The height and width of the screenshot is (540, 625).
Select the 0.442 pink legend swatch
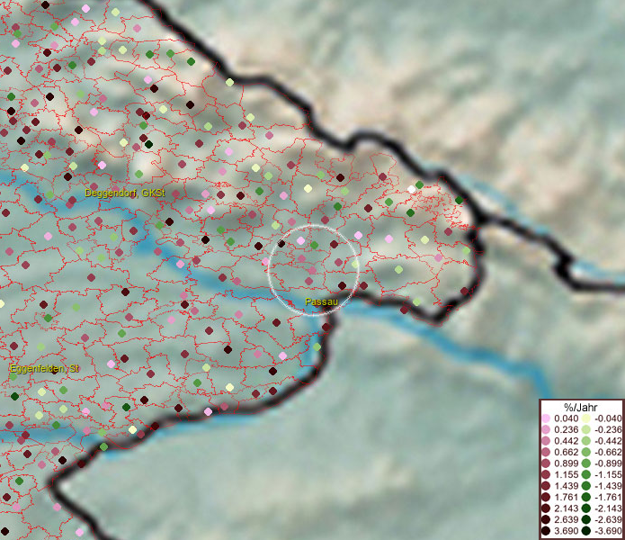click(546, 441)
